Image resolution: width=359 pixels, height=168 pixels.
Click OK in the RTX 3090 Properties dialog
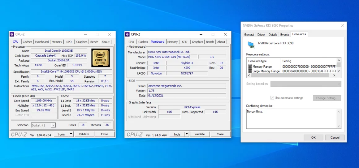(314, 137)
